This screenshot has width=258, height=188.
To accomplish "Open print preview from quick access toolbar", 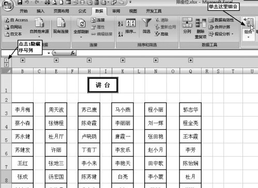I will (54, 2).
